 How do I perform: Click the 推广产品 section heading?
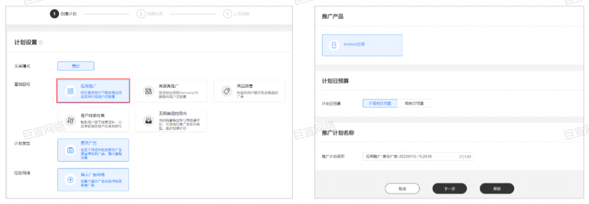[333, 17]
